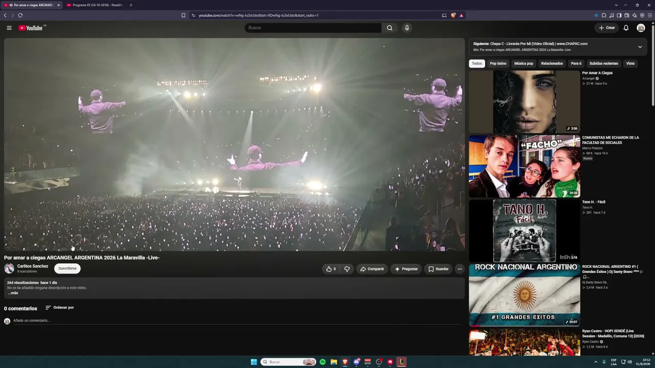Viewport: 655px width, 368px height.
Task: Reload the page with the refresh icon
Action: (x=20, y=15)
